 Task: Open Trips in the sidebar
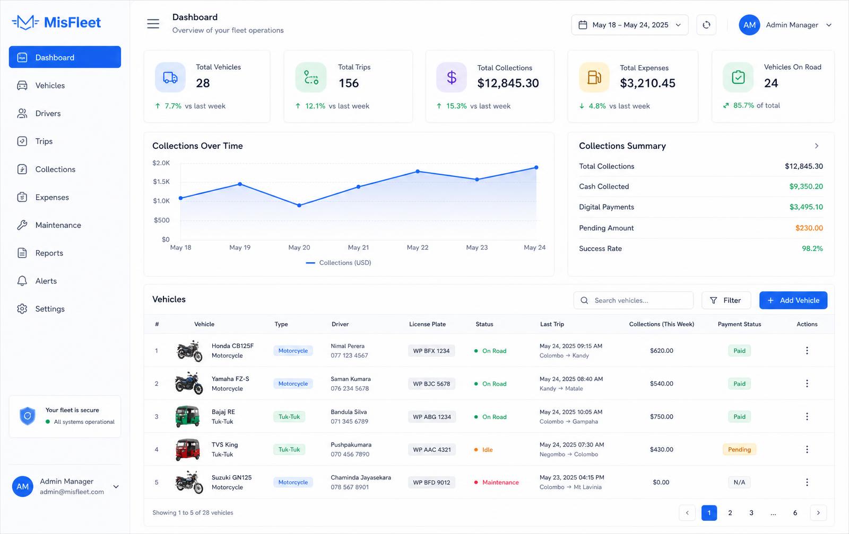65,141
